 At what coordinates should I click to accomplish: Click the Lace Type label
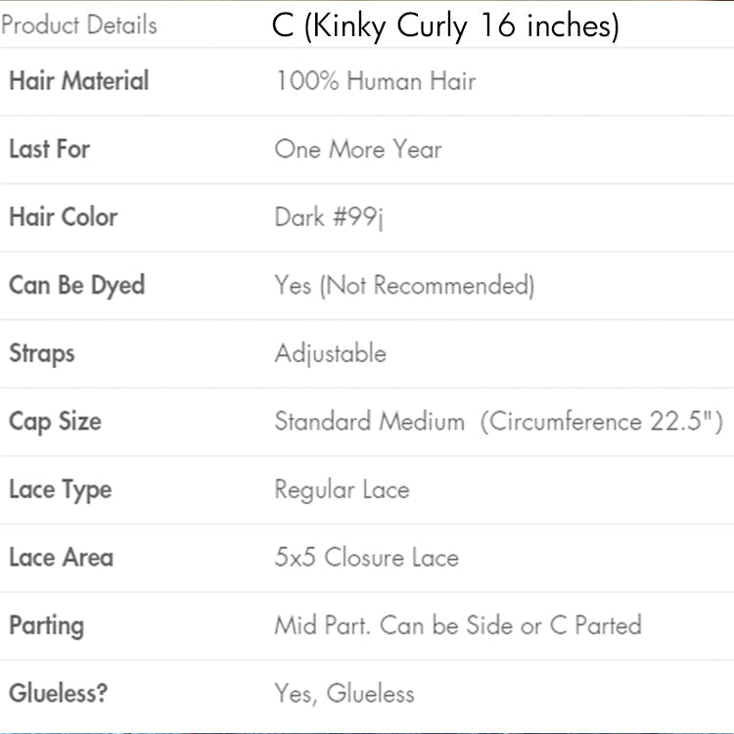click(x=60, y=489)
